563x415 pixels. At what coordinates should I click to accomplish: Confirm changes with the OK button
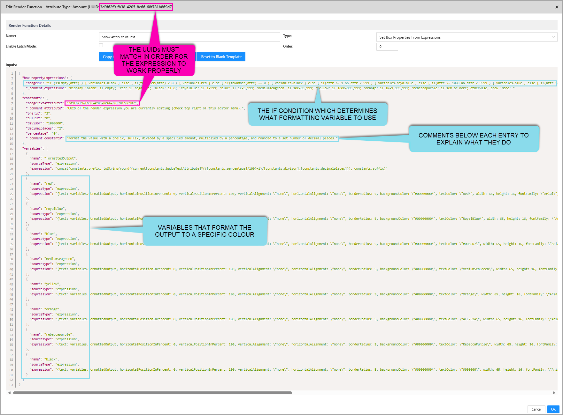click(553, 409)
